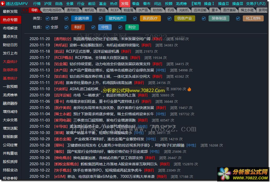Screen dimensions: 270x182
Task: Switch to the 导航 tab
Action: pos(35,10)
